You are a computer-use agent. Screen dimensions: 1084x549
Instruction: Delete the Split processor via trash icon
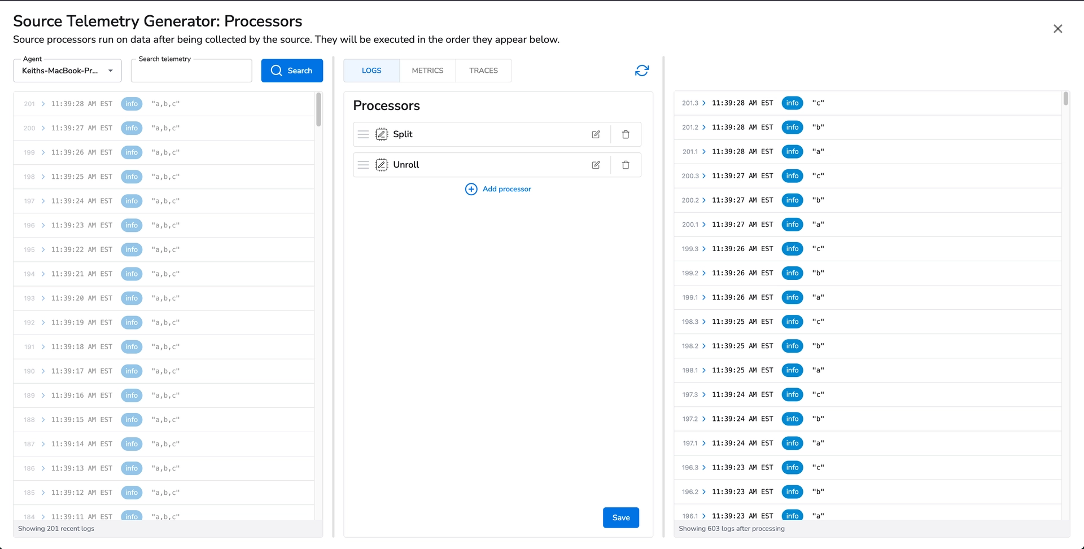(626, 134)
